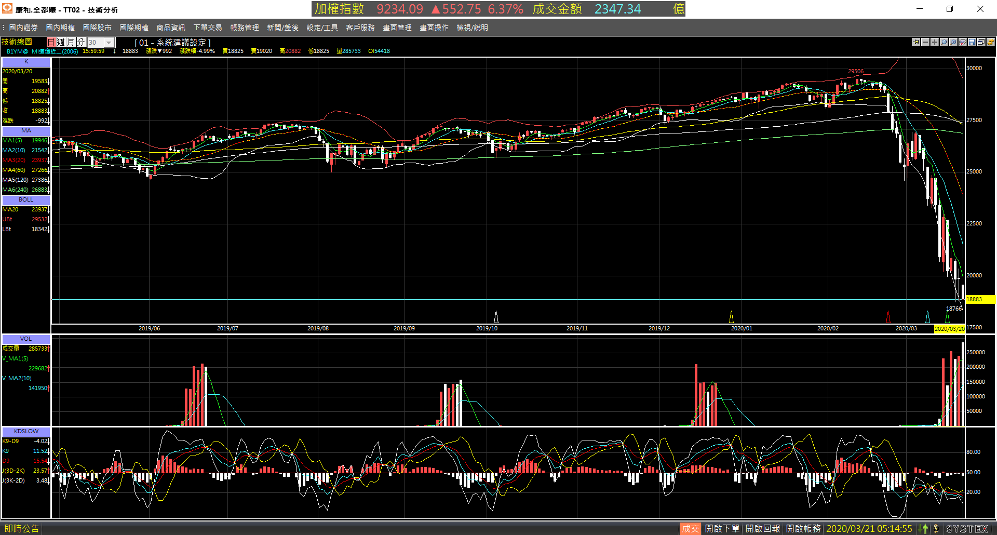Select minute period button 分
This screenshot has height=535, width=997.
tap(80, 42)
